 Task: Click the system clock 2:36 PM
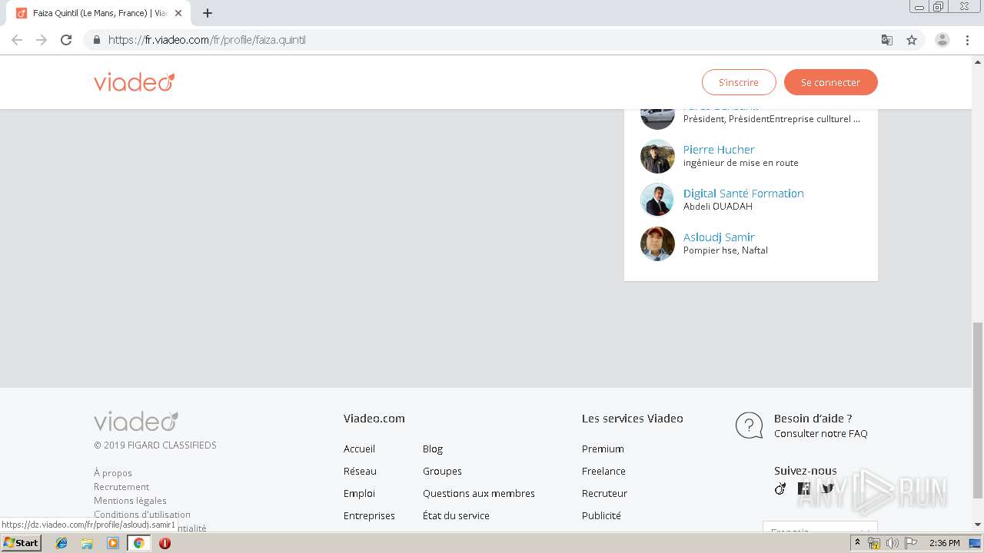click(944, 543)
